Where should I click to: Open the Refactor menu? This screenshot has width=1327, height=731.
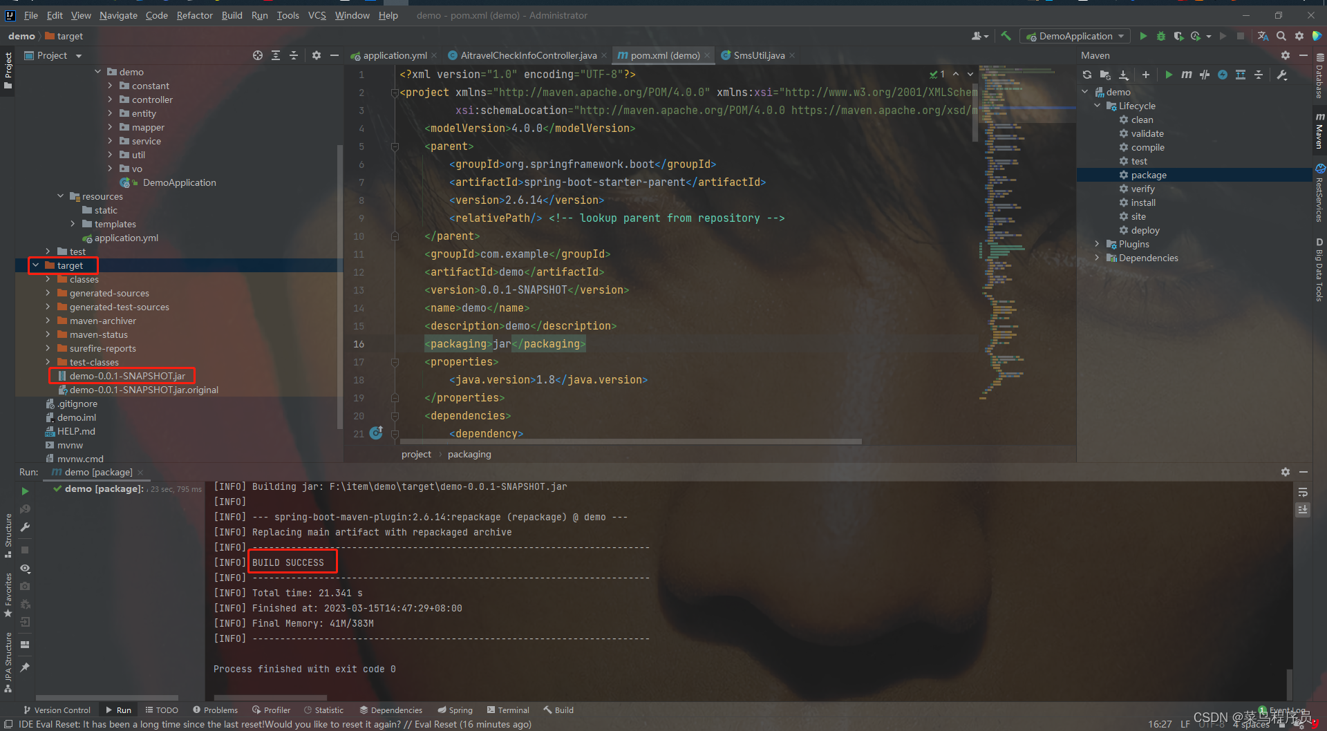point(194,15)
